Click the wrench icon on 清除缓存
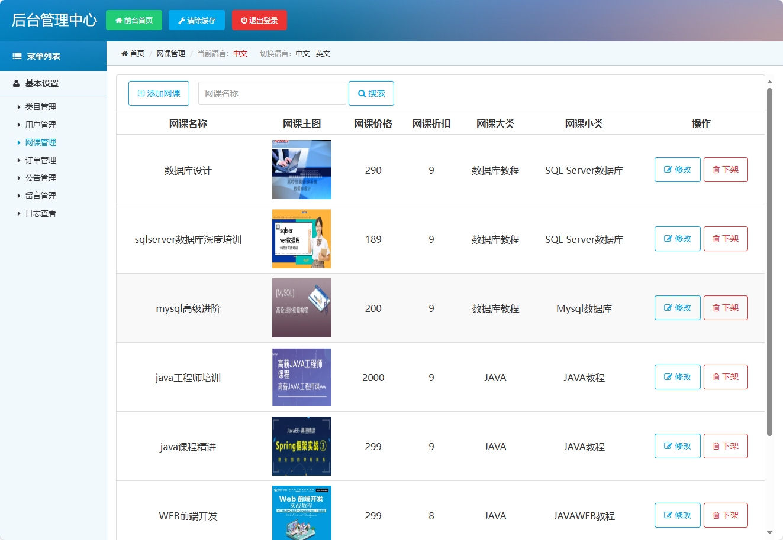 pyautogui.click(x=183, y=19)
